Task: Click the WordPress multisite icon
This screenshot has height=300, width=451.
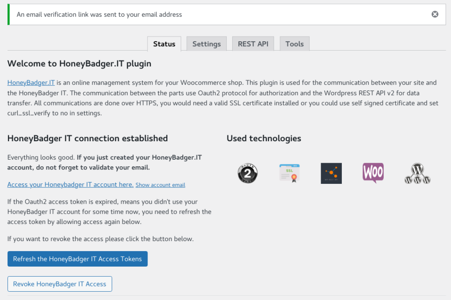Action: click(417, 173)
